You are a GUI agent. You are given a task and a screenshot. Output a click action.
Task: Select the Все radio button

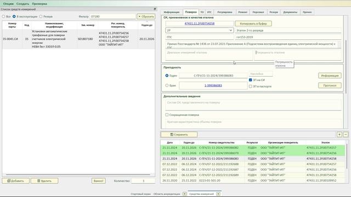pyautogui.click(x=3, y=16)
